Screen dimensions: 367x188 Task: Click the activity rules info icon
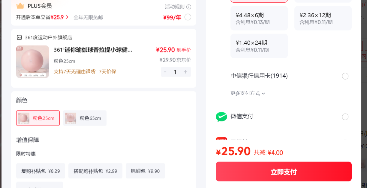(189, 7)
